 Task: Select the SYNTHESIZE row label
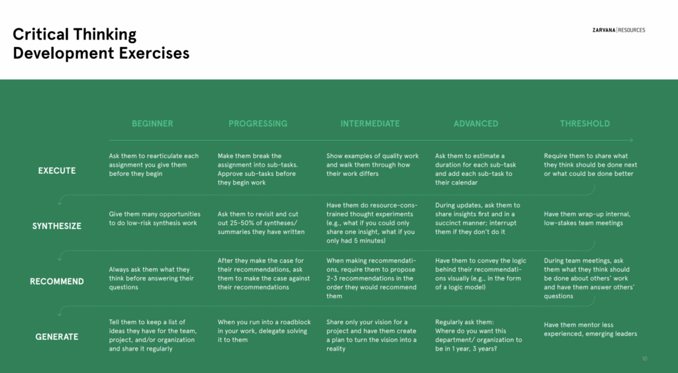pyautogui.click(x=56, y=226)
